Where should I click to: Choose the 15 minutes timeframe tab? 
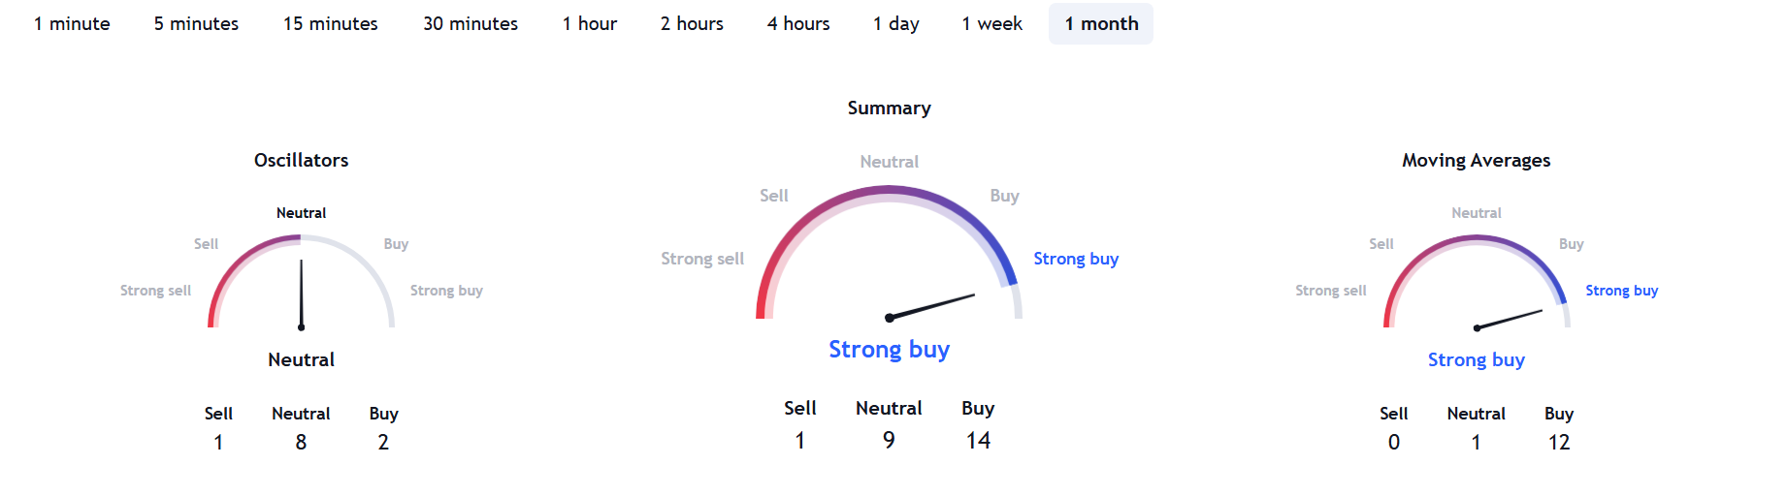coord(331,24)
